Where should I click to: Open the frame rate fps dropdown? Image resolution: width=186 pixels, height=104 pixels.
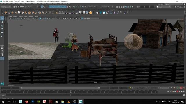(164, 88)
